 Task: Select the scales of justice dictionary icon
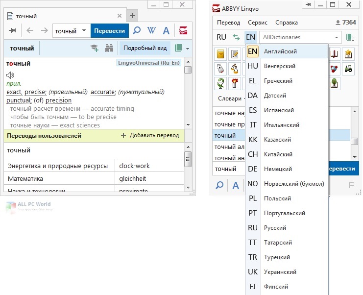point(235,69)
